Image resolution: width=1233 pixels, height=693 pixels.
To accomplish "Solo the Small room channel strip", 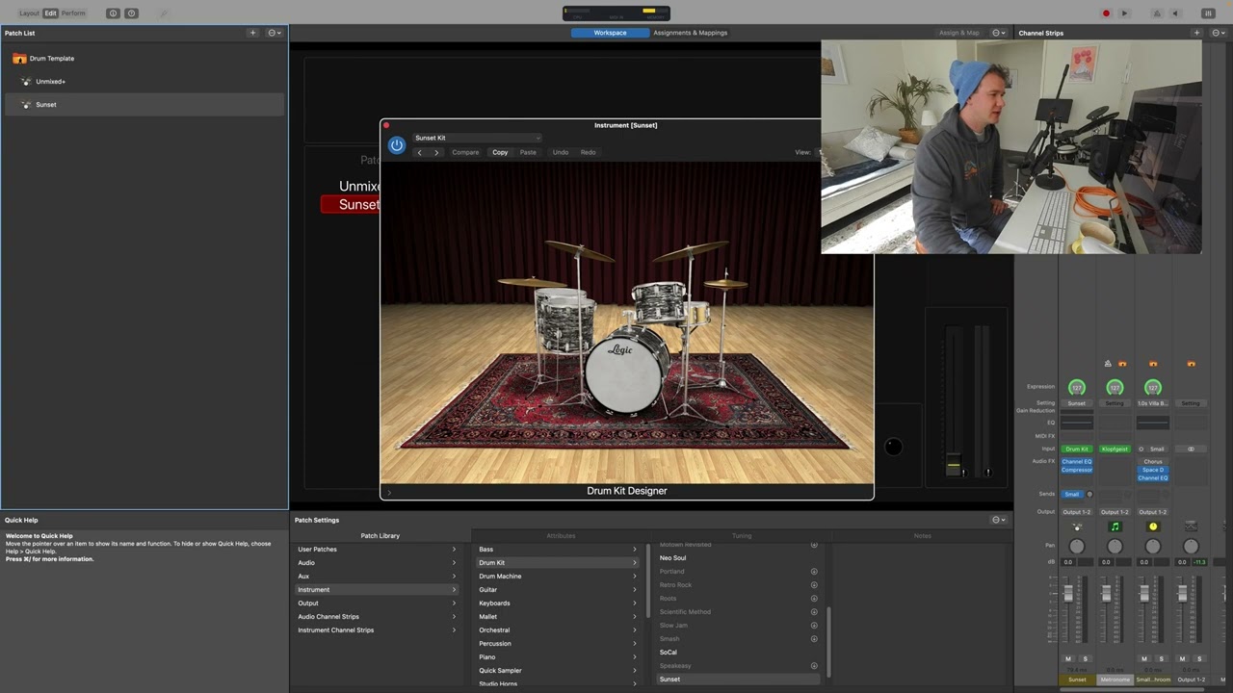I will coord(1162,658).
